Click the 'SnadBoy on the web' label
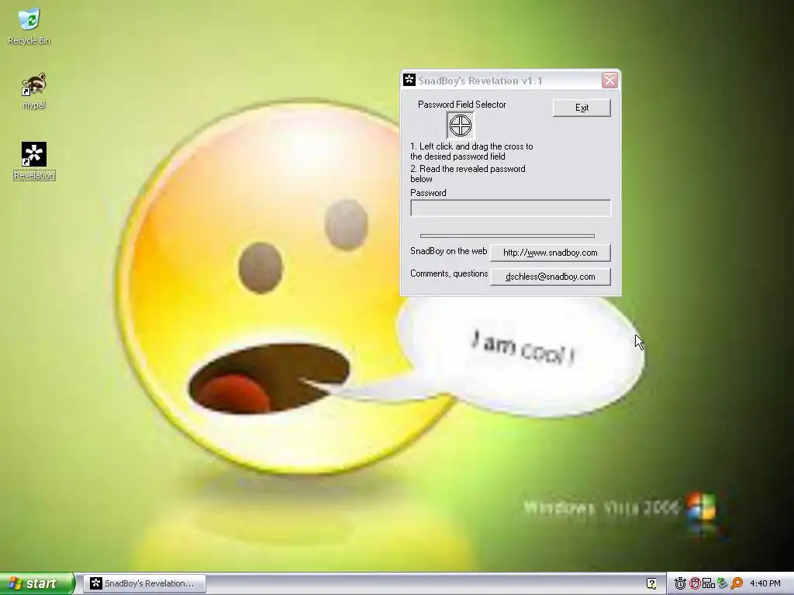The image size is (794, 595). (449, 251)
